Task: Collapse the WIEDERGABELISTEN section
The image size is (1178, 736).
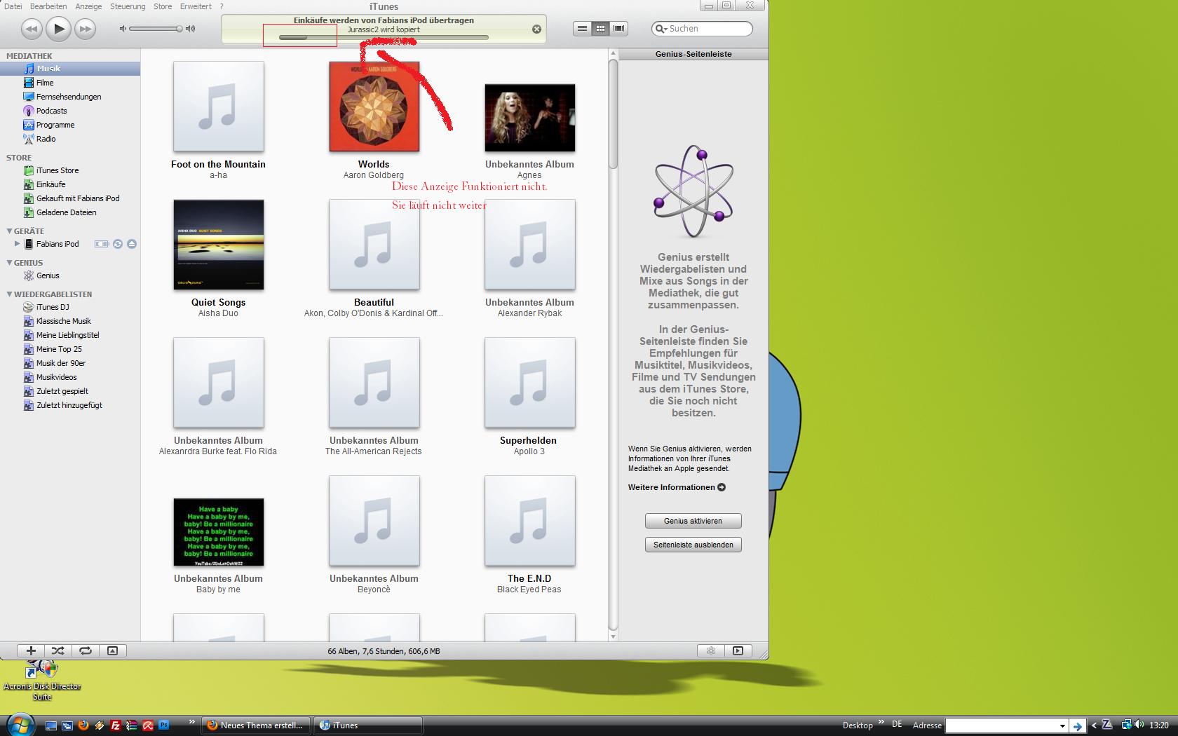Action: click(9, 294)
